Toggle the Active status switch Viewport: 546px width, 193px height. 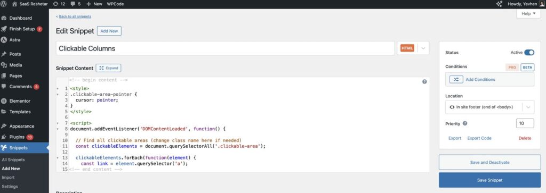coord(529,53)
